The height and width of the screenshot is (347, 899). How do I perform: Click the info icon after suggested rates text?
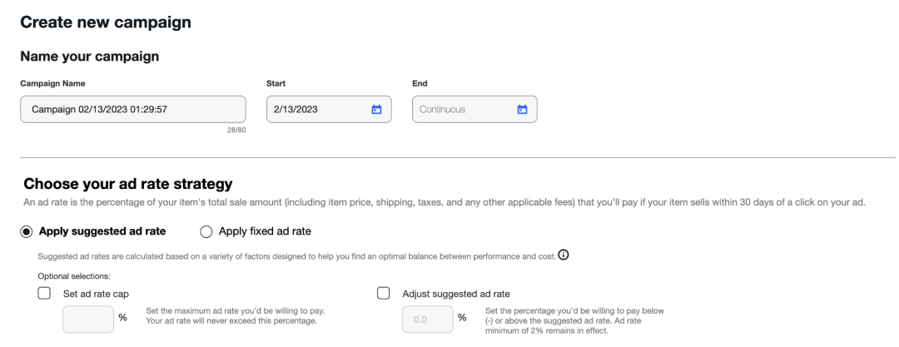[563, 255]
